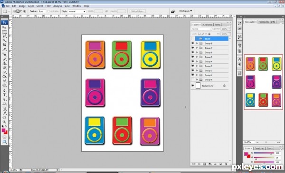The image size is (285, 173).
Task: Select the Eyedropper tool
Action: coord(4,113)
